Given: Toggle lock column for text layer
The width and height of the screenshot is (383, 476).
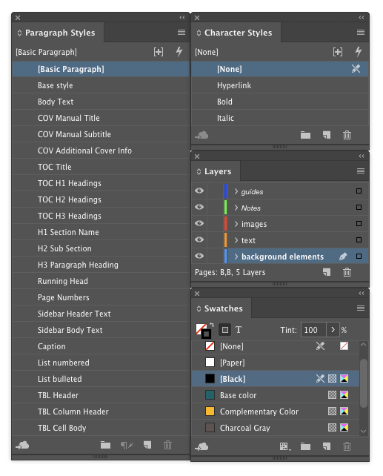Looking at the screenshot, I should [x=215, y=239].
